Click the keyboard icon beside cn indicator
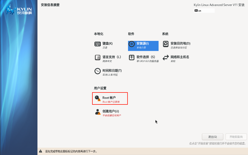Screen dimensions: 248x155 click(196, 11)
